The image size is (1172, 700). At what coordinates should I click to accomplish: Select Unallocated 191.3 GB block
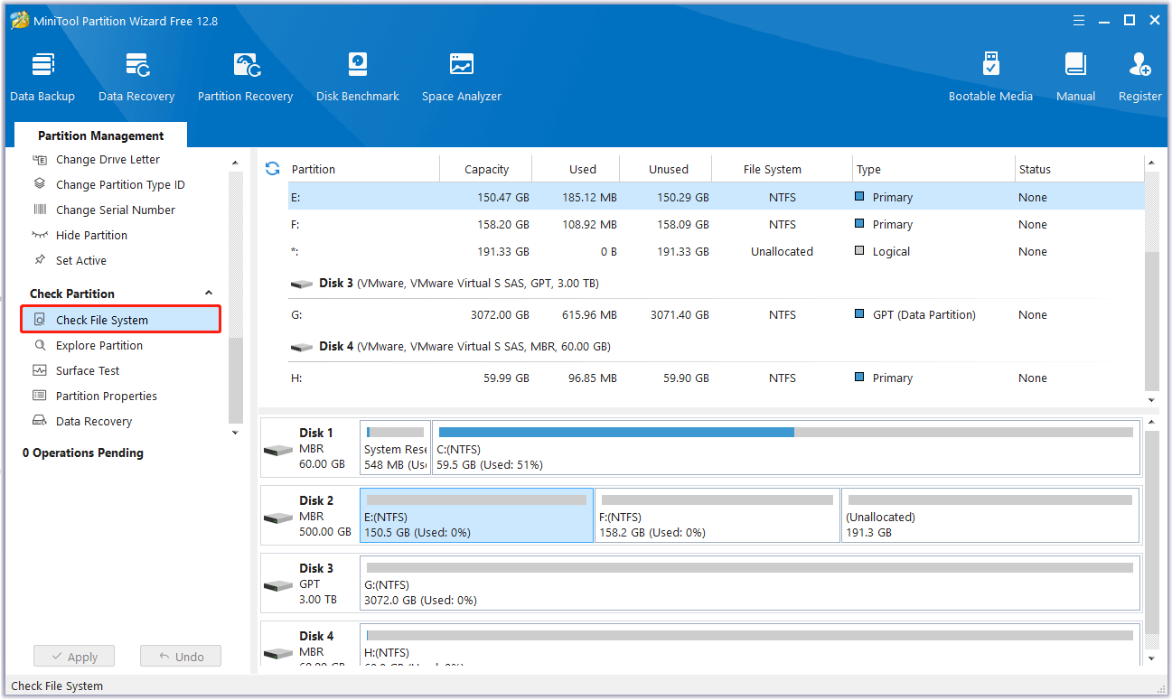coord(990,516)
